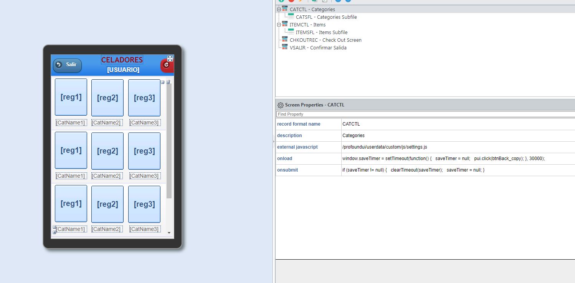This screenshot has width=575, height=283.
Task: Click in the Find Property search box
Action: point(425,114)
